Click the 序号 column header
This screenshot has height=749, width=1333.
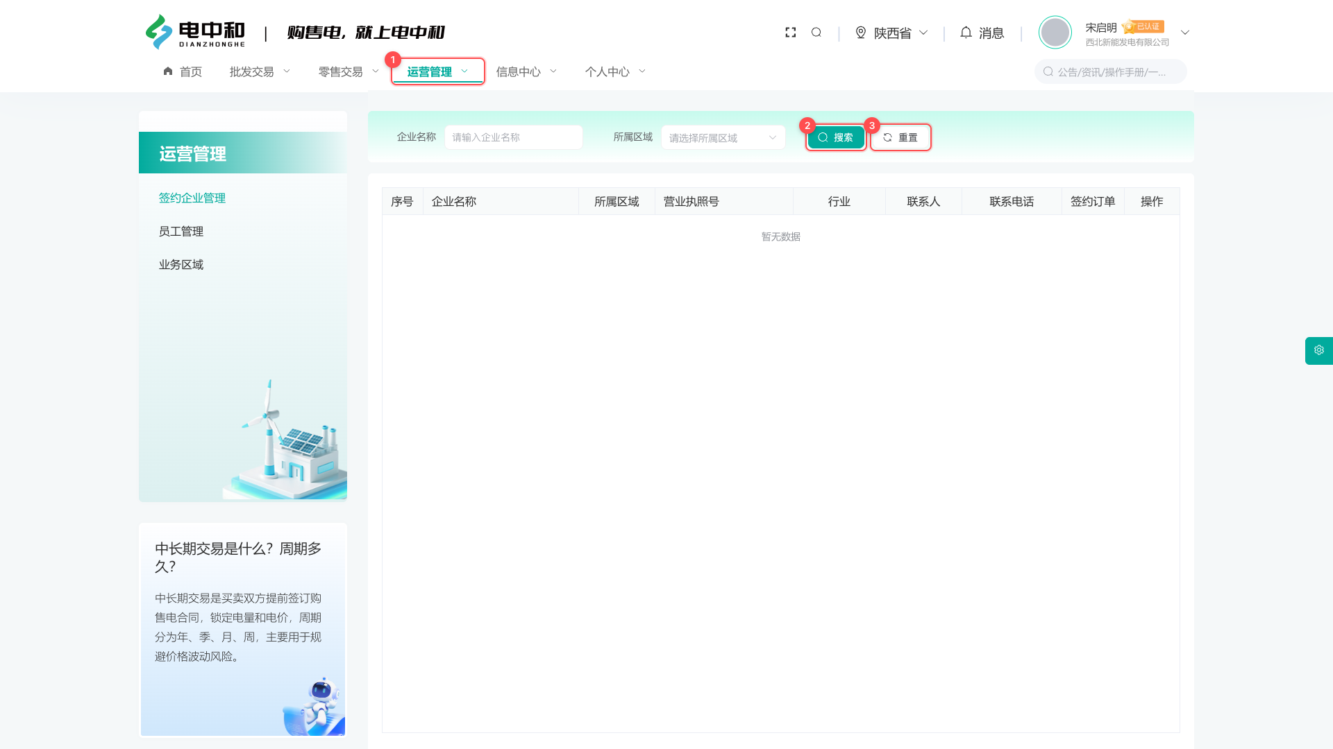click(402, 201)
